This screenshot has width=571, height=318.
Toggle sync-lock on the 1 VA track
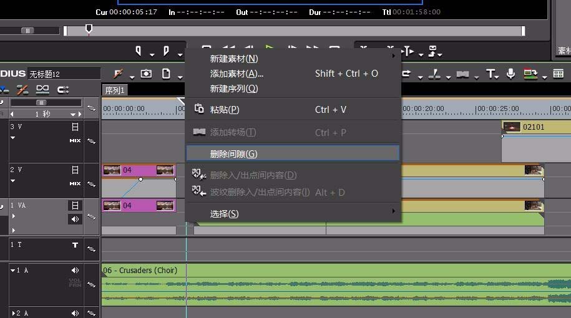(x=91, y=217)
